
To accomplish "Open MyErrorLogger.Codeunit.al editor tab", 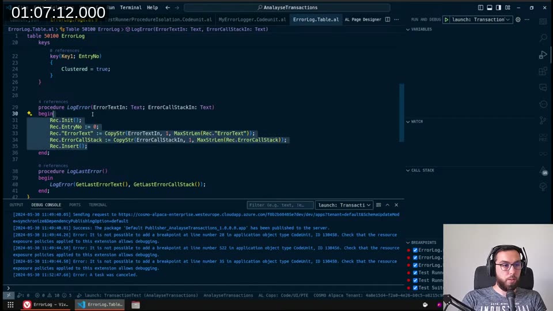I will [252, 20].
